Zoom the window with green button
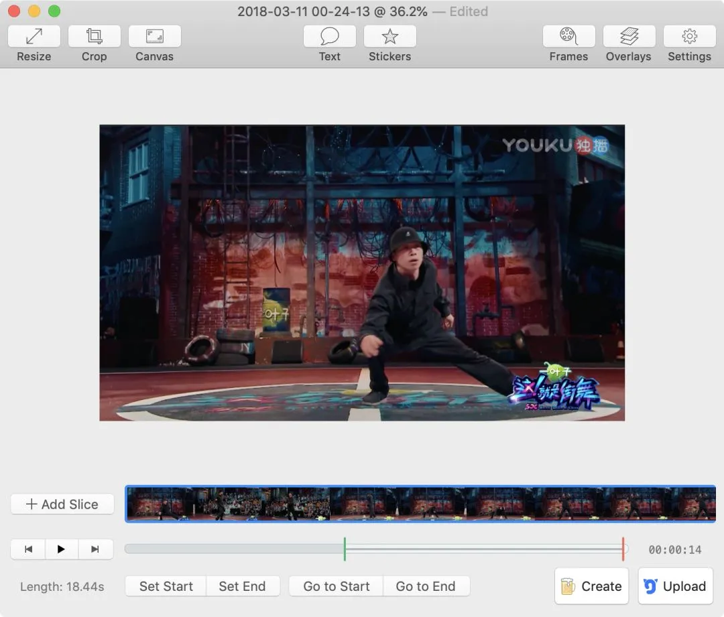724x617 pixels. tap(54, 11)
